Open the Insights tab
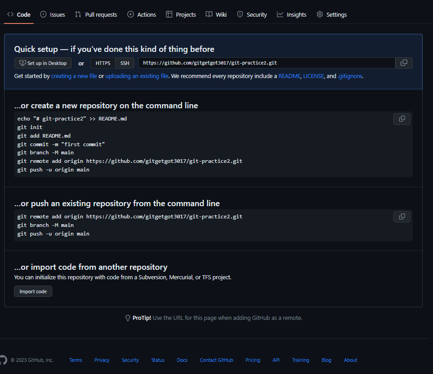Screen dimensions: 433x374 coord(292,14)
